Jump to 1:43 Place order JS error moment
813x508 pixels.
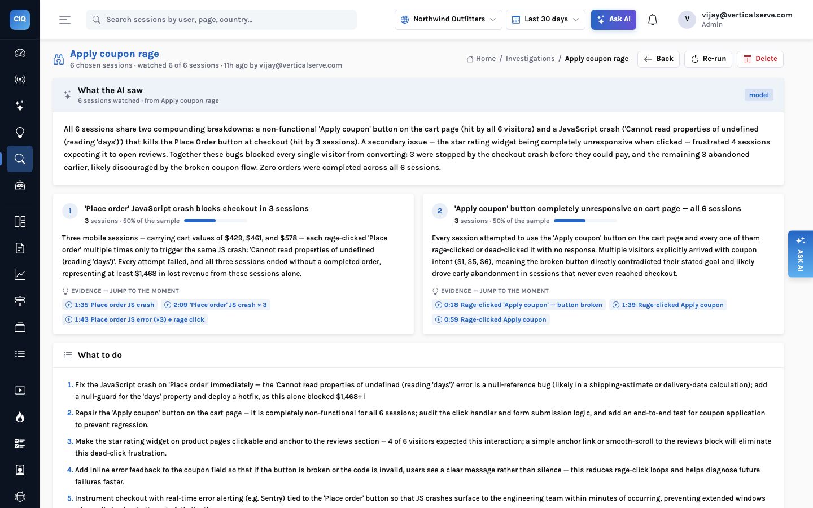click(135, 319)
